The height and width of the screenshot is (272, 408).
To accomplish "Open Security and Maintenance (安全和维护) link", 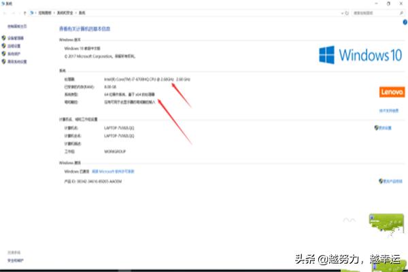I will tap(15, 260).
